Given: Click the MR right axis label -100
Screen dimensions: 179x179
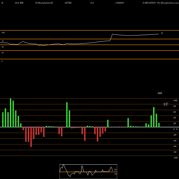Looking at the screenshot, I should [175, 158].
